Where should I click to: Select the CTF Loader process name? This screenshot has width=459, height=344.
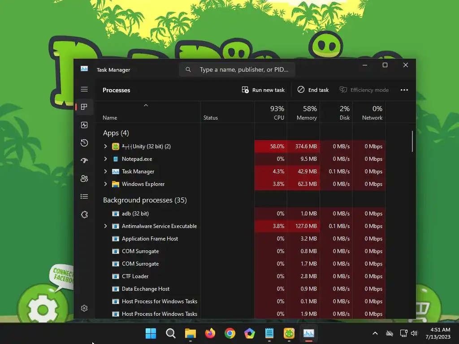tap(135, 276)
